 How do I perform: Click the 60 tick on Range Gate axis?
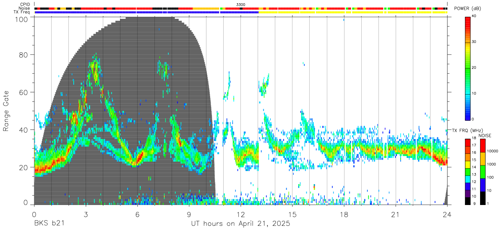point(23,92)
